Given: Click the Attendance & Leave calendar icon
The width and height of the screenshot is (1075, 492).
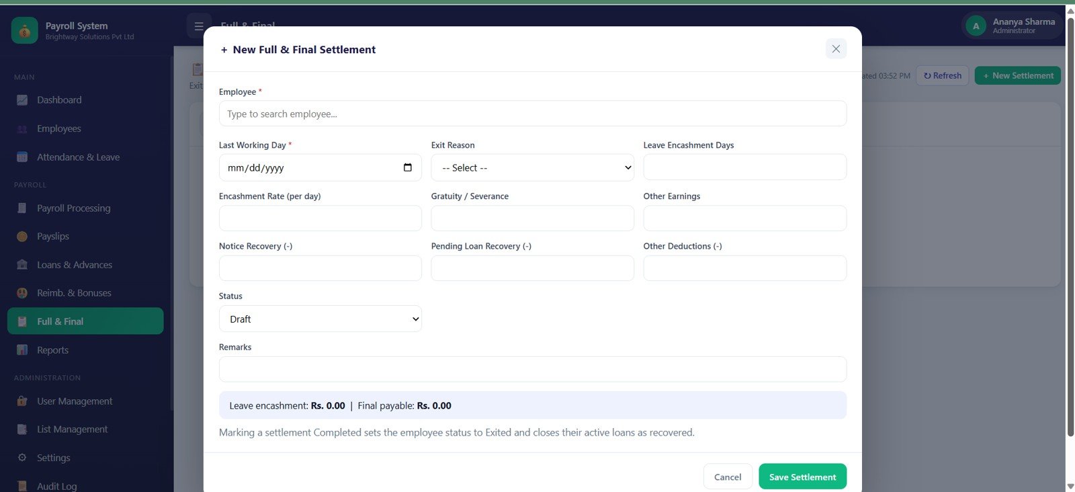Looking at the screenshot, I should (22, 157).
